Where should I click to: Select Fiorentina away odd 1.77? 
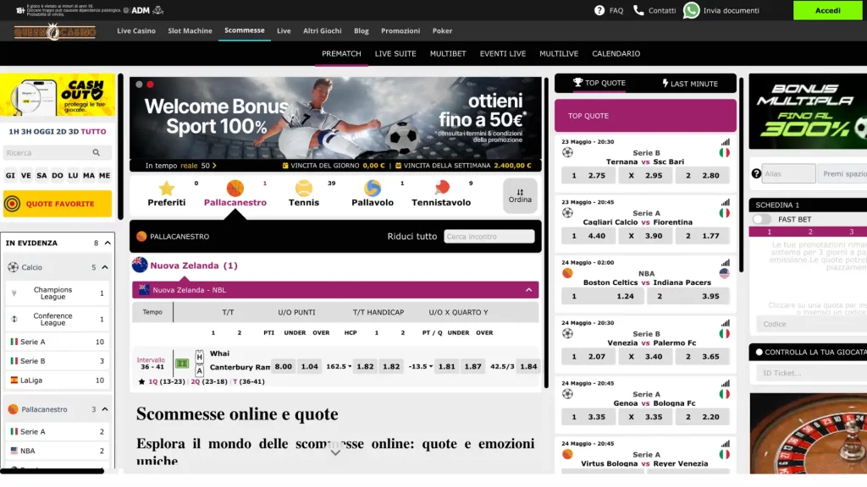(x=702, y=236)
